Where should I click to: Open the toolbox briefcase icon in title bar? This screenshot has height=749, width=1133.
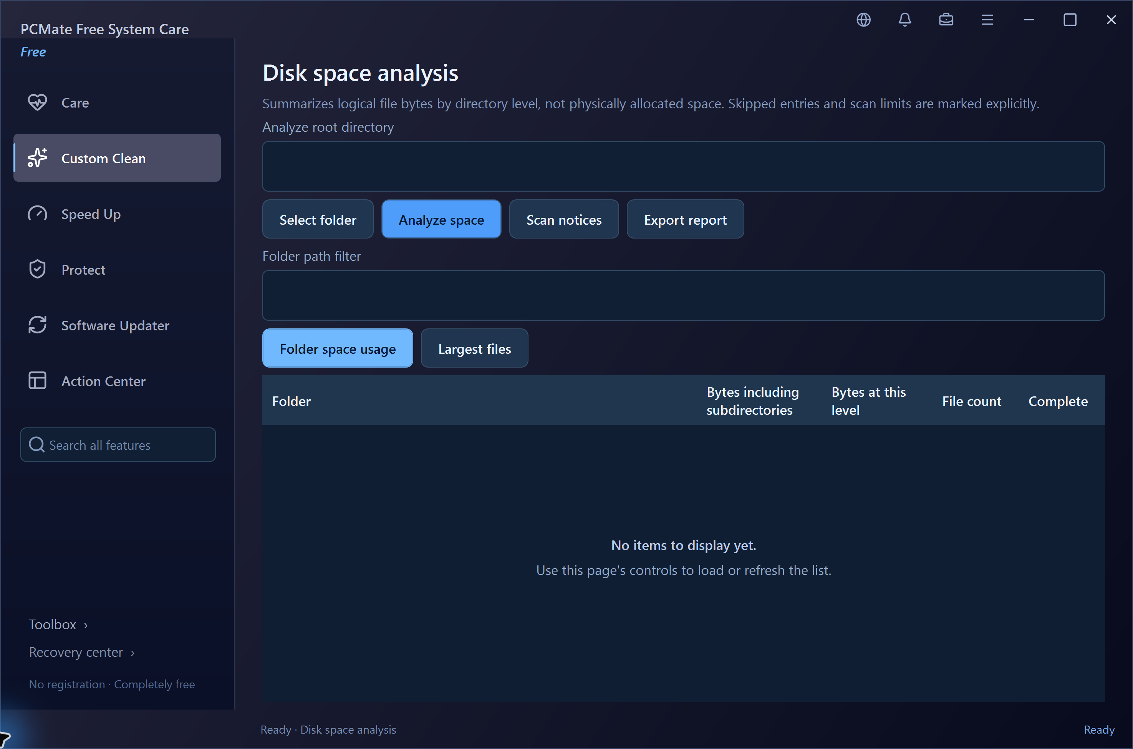pyautogui.click(x=946, y=20)
